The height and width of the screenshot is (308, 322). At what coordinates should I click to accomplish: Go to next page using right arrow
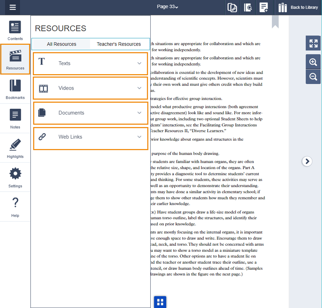[x=307, y=162]
